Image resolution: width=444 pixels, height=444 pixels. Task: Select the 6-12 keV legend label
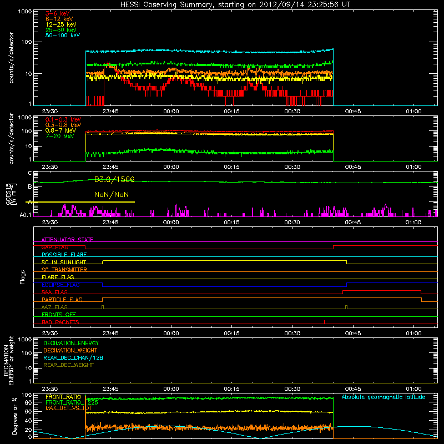tap(59, 19)
